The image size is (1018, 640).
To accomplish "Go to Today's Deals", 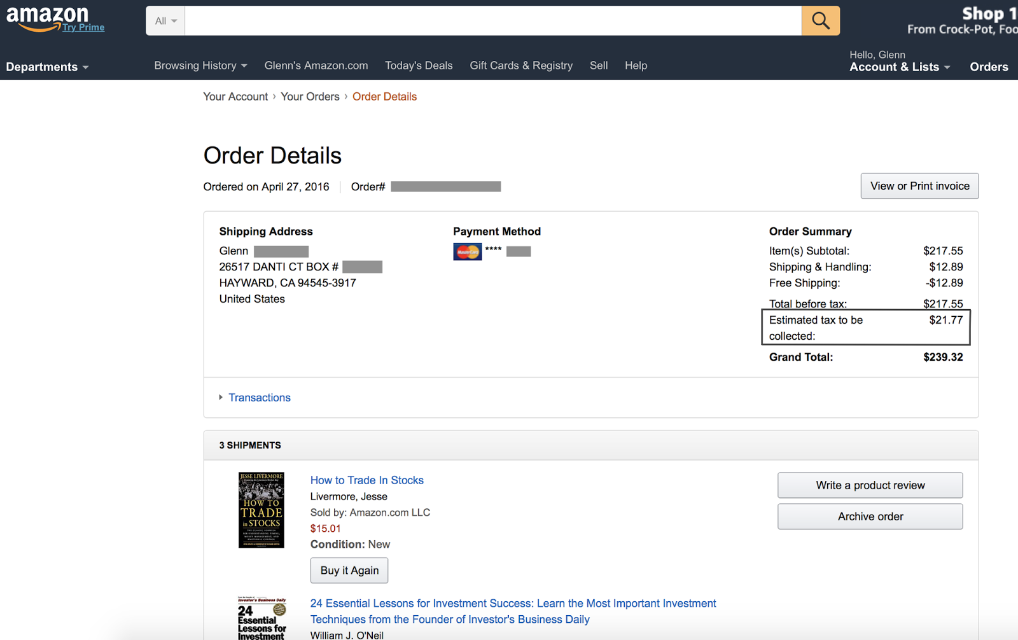I will point(419,66).
